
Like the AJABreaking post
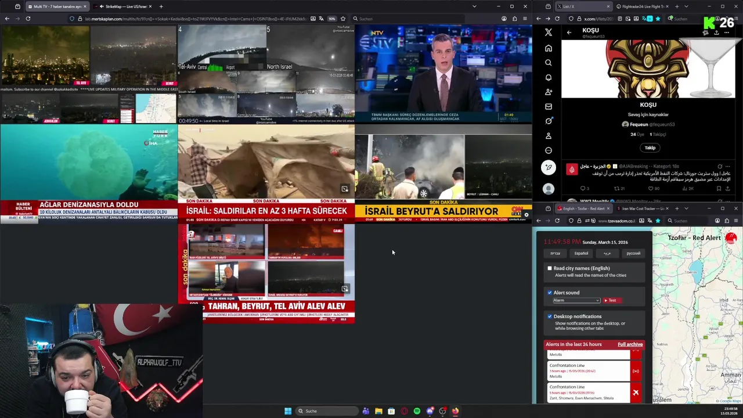click(654, 189)
